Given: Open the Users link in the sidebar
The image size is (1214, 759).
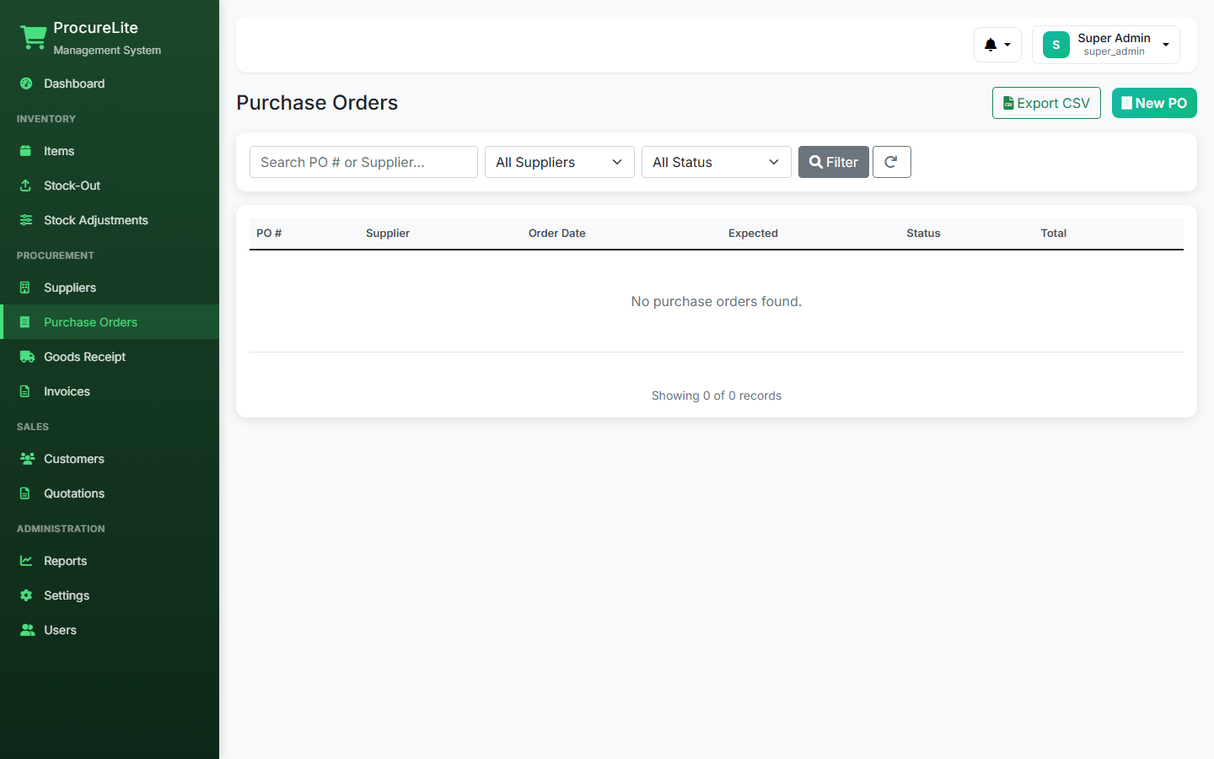Looking at the screenshot, I should click(110, 630).
